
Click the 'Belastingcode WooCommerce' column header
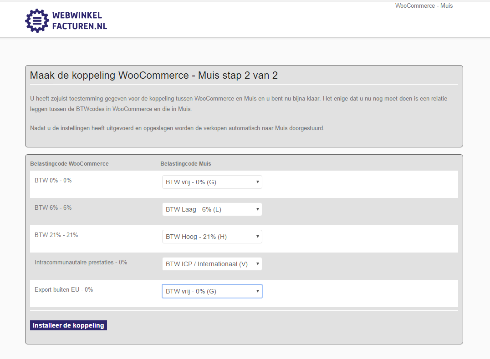pyautogui.click(x=69, y=164)
